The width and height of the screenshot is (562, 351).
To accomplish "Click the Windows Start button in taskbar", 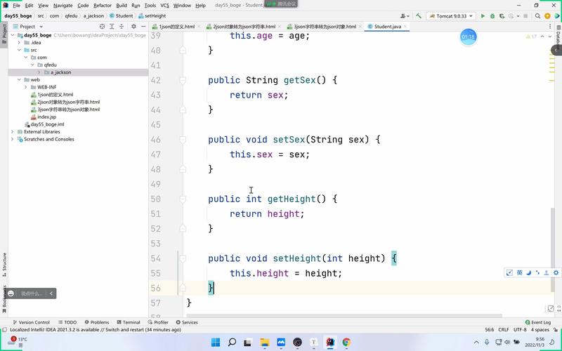I will click(x=215, y=342).
